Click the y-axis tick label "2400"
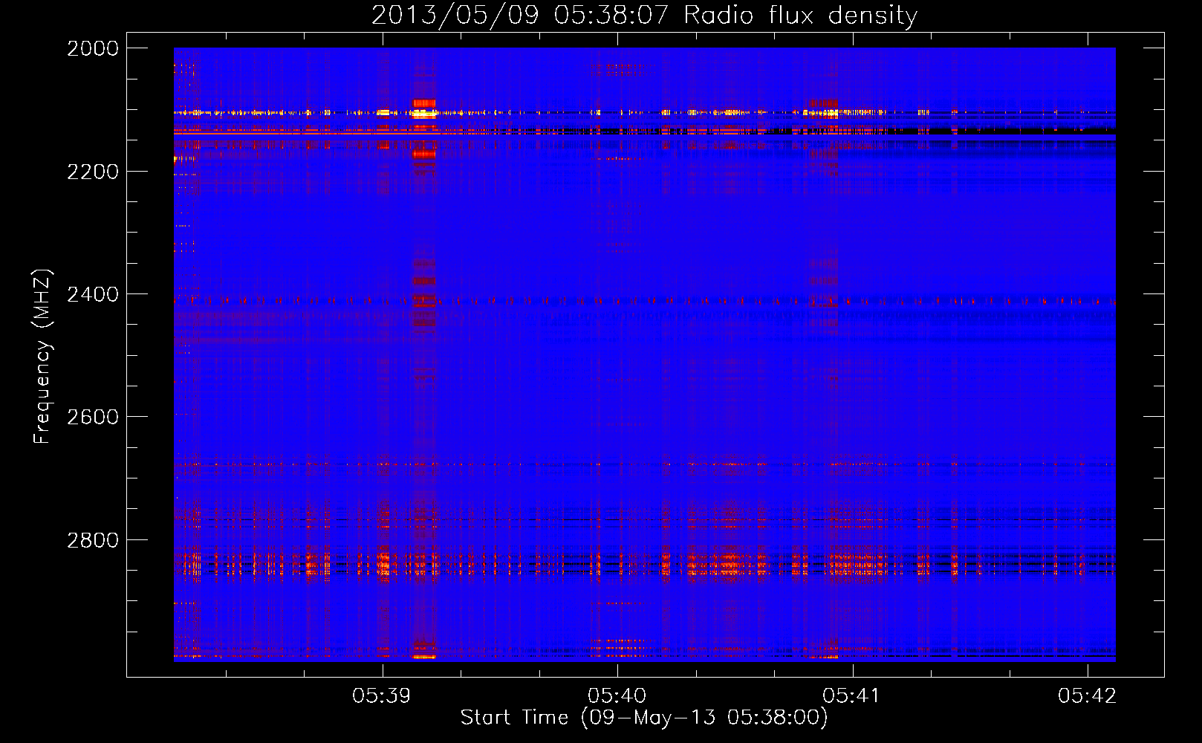The image size is (1202, 743). pyautogui.click(x=93, y=294)
